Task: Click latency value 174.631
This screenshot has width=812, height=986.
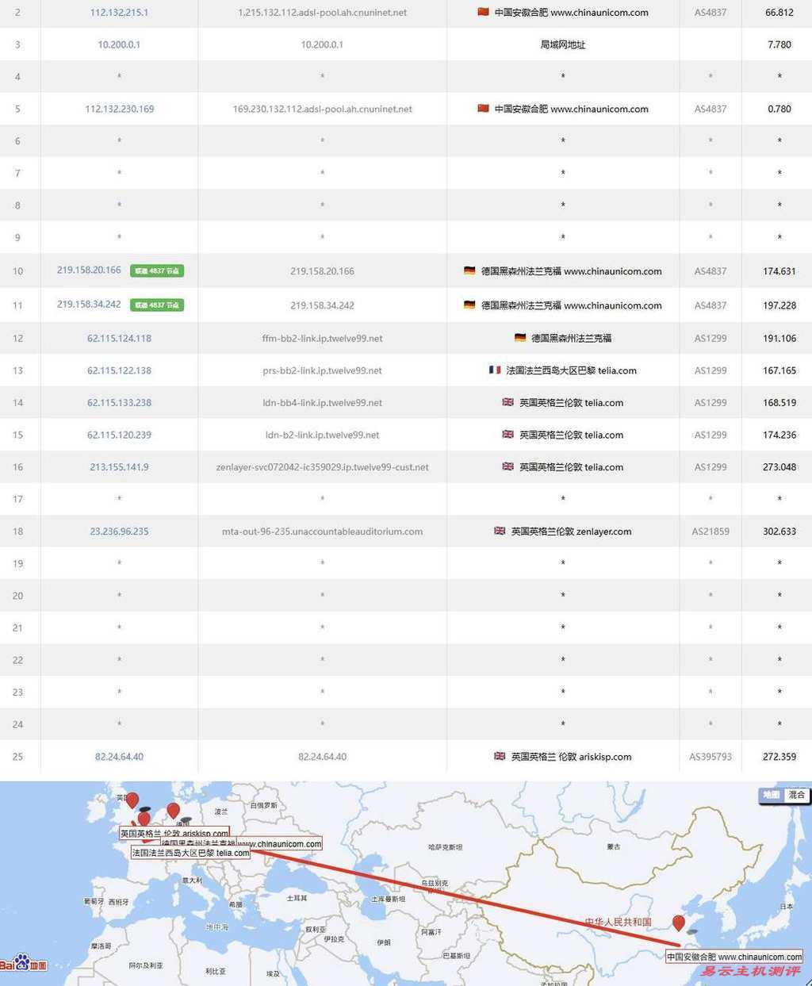Action: 779,271
